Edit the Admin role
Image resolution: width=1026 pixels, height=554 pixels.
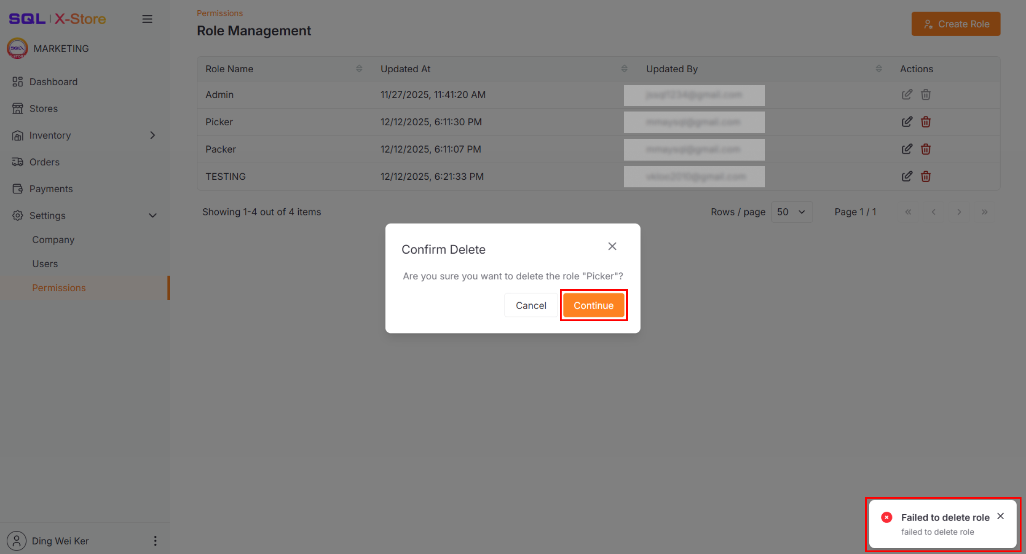(x=907, y=94)
